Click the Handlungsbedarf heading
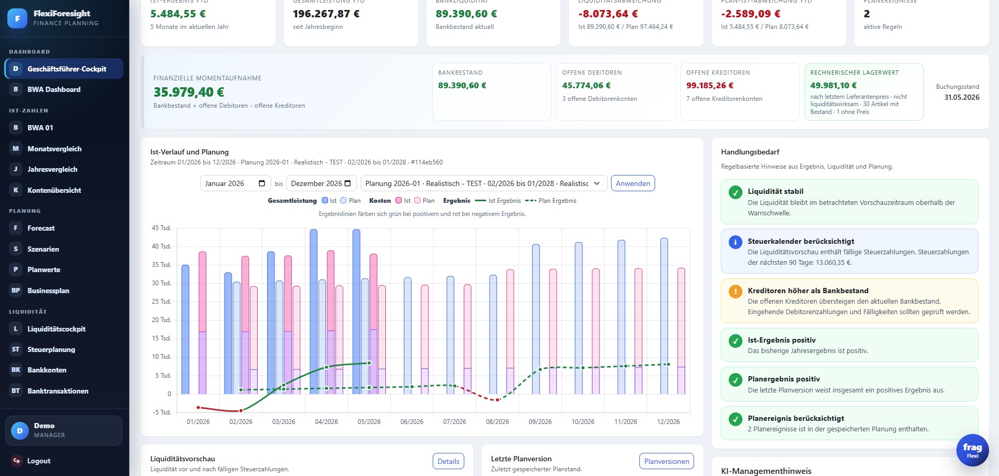 coord(750,152)
